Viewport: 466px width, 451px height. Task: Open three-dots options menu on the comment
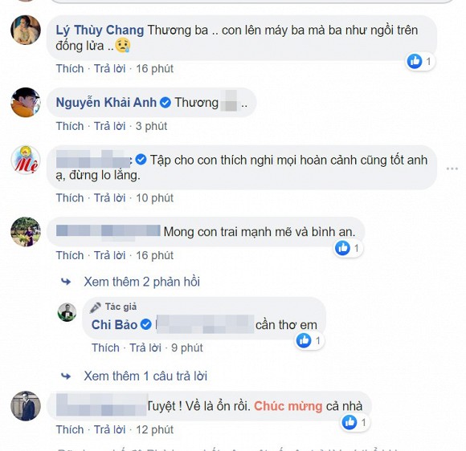click(452, 169)
